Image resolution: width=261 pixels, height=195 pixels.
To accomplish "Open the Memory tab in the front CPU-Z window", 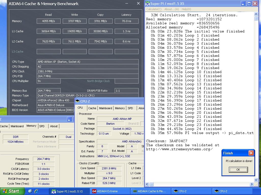I will tap(120, 108).
